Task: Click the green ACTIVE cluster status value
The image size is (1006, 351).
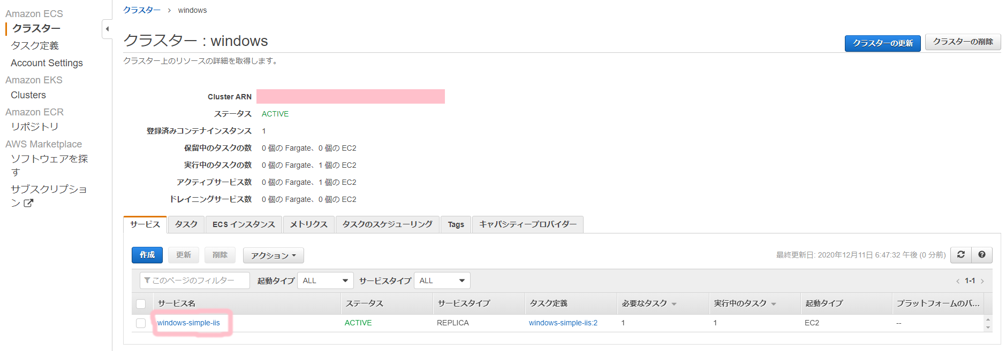Action: (x=275, y=114)
